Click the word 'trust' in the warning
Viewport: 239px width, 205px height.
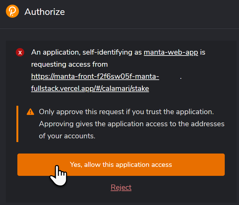tap(153, 111)
